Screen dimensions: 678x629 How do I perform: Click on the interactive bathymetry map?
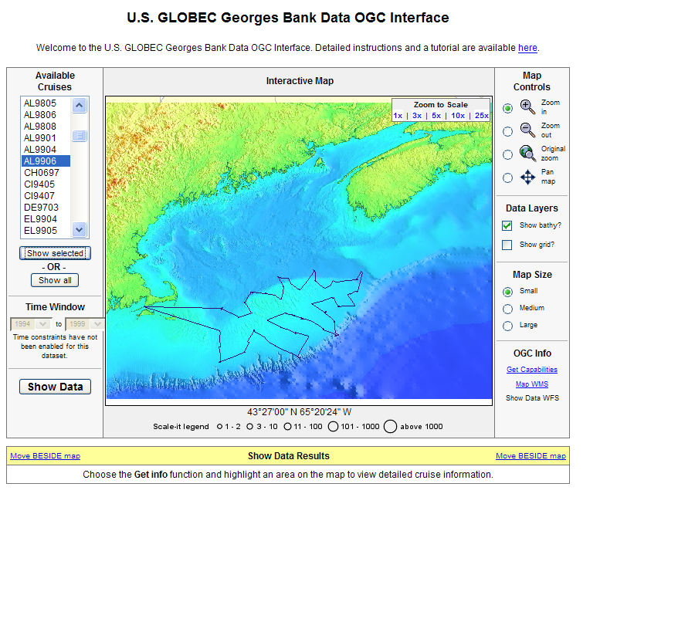tap(299, 251)
